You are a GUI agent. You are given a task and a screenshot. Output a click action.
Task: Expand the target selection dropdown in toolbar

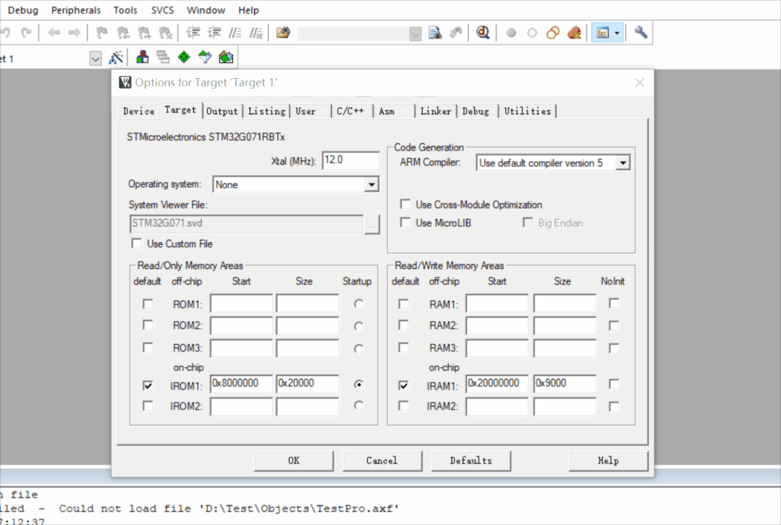click(x=95, y=59)
